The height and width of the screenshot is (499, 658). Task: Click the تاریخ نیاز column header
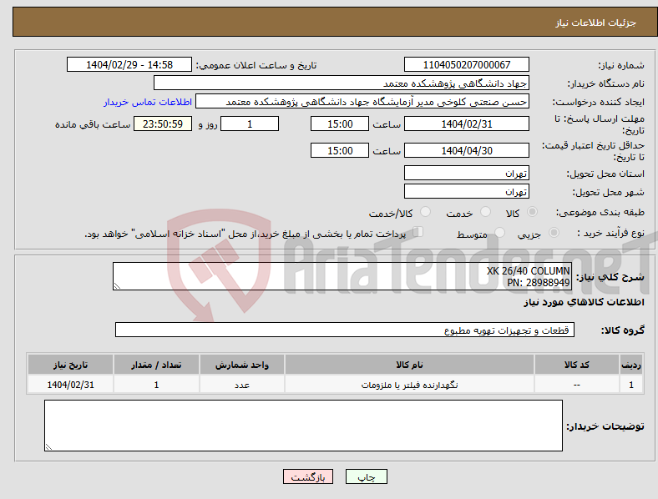(x=70, y=365)
